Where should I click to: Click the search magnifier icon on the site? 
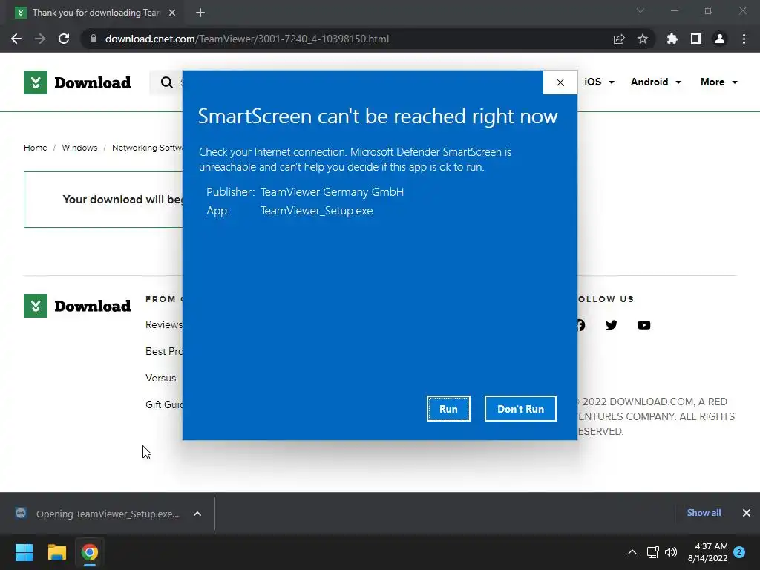point(167,82)
